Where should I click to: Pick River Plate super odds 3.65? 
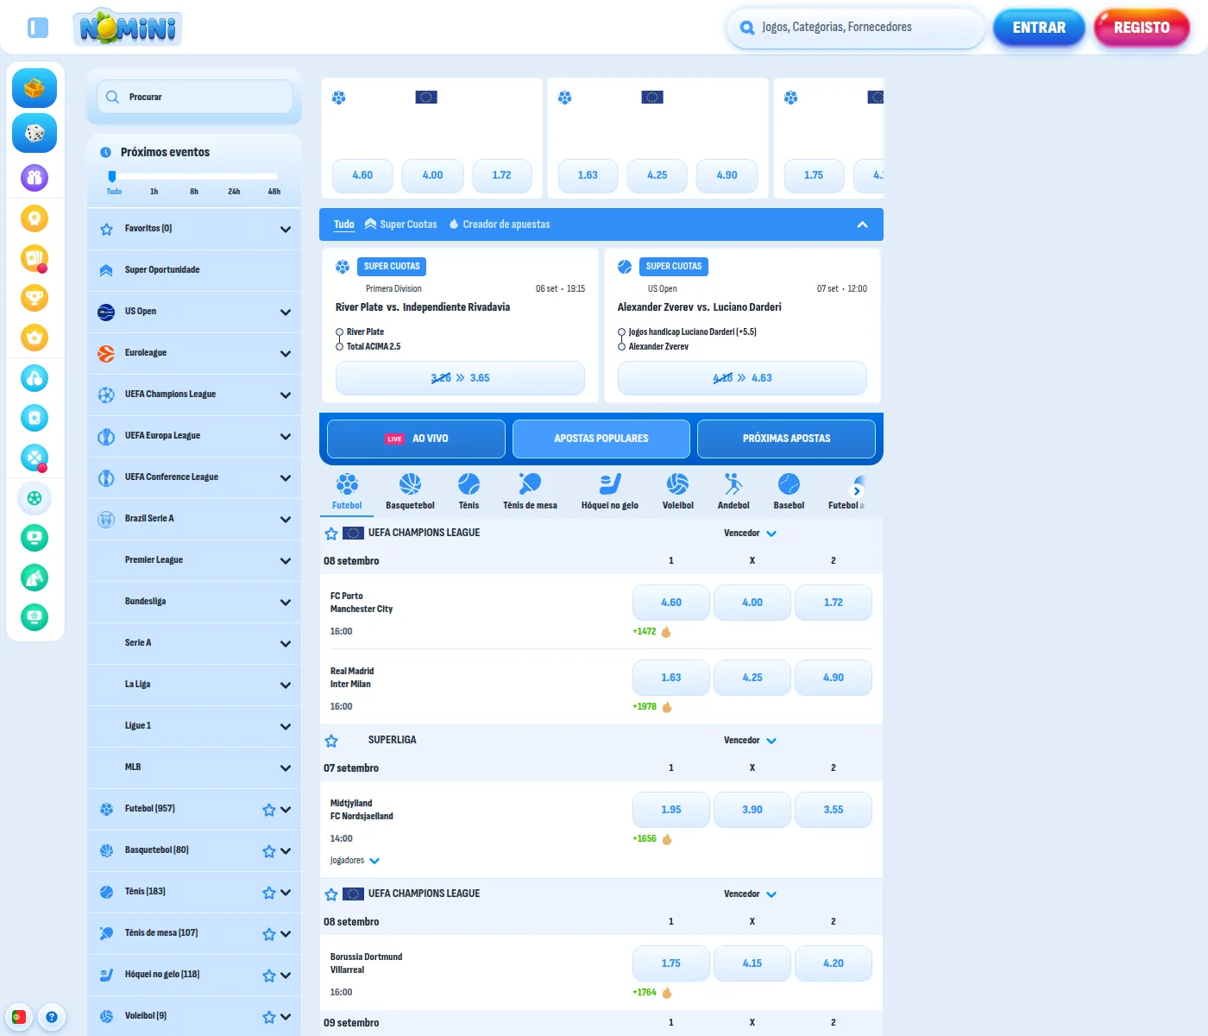460,378
